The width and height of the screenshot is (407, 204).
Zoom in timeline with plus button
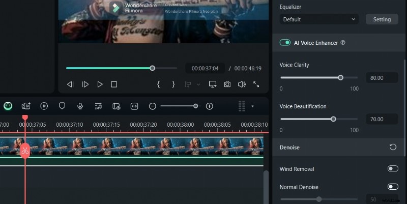click(x=209, y=106)
